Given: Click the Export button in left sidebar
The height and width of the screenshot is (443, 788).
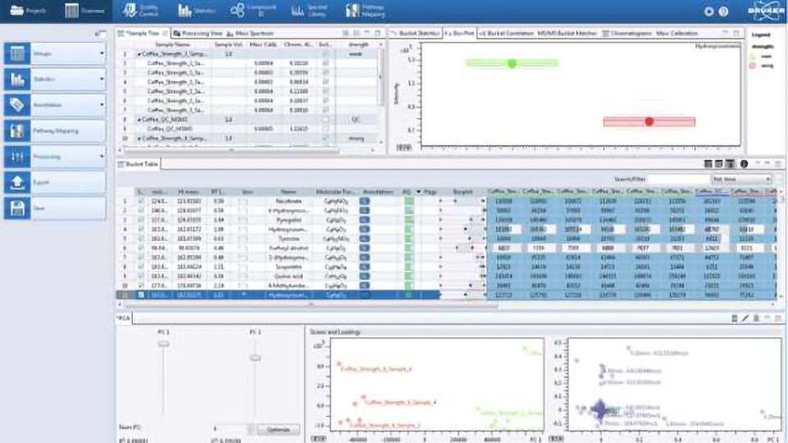Looking at the screenshot, I should click(55, 182).
